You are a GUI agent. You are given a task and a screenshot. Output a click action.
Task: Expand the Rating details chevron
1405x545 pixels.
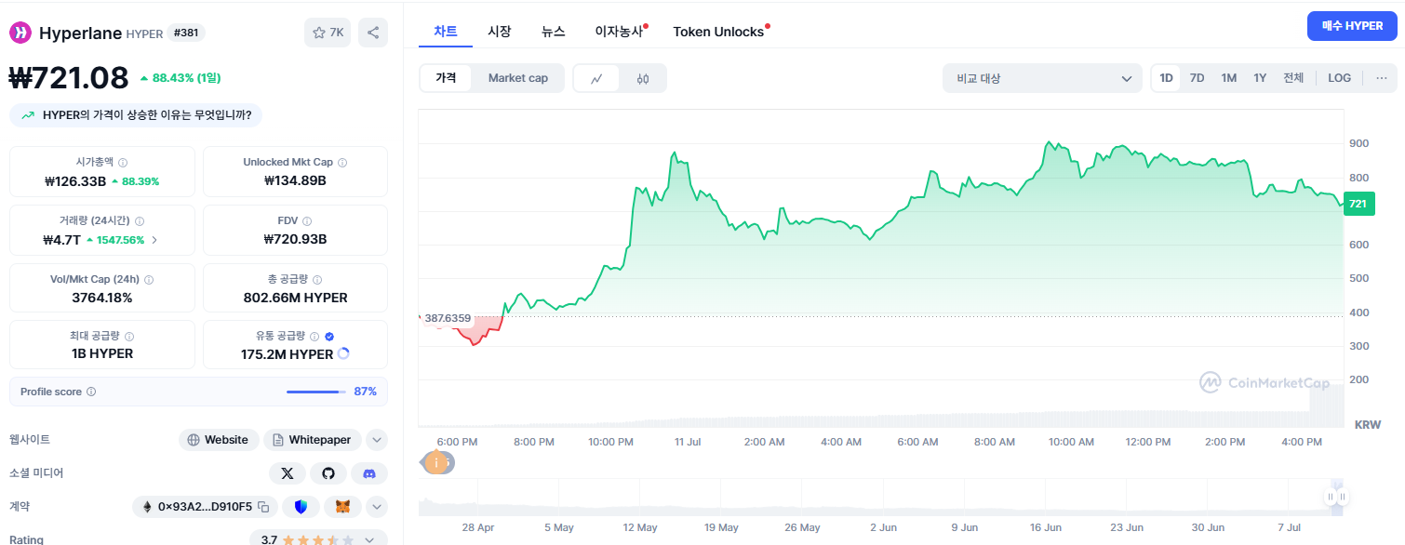(x=370, y=539)
